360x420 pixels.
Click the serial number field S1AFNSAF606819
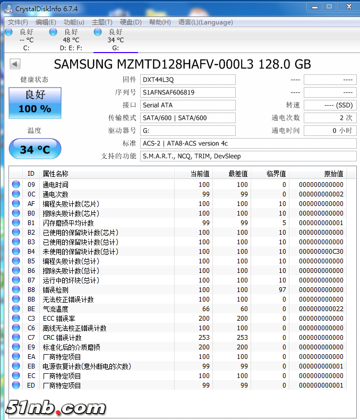[188, 92]
